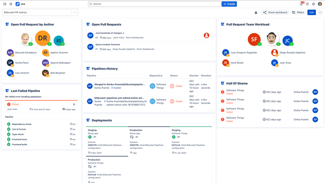Open 'Saturn module firmware' pull request
The width and height of the screenshot is (325, 183).
pyautogui.click(x=108, y=44)
